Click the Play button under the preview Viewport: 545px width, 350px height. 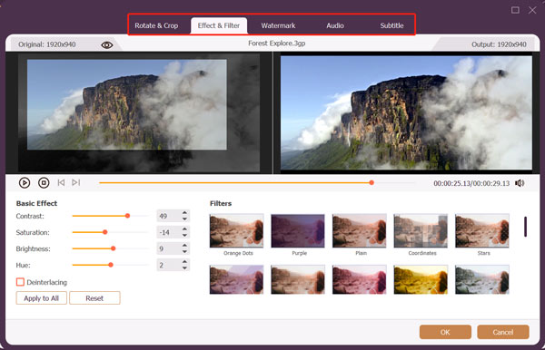click(25, 183)
